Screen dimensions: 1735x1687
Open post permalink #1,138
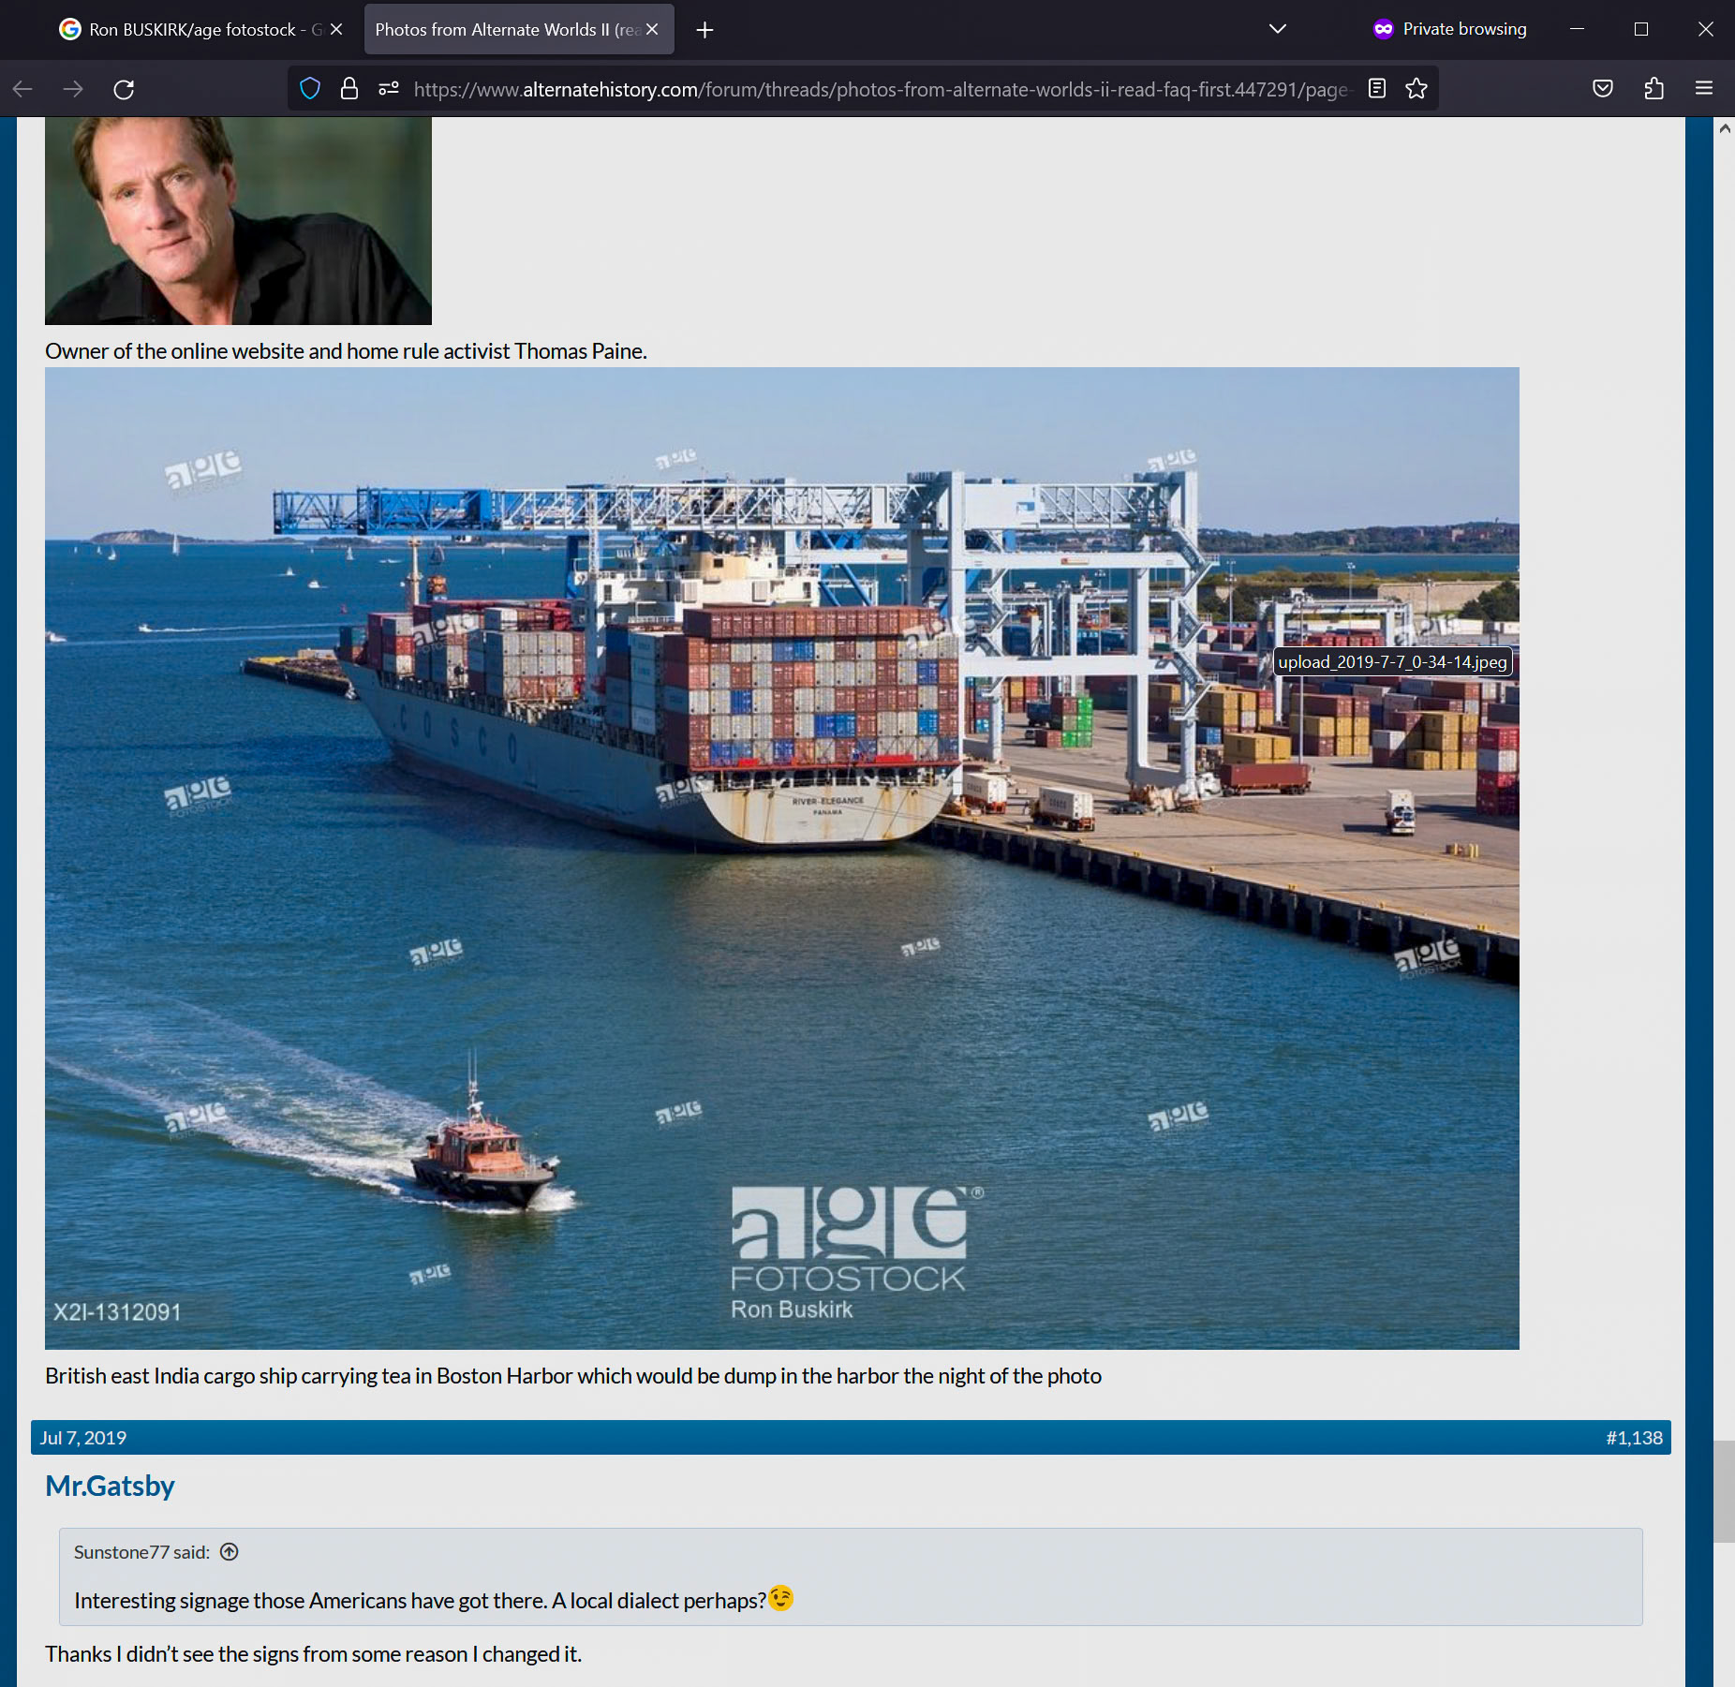coord(1634,1438)
